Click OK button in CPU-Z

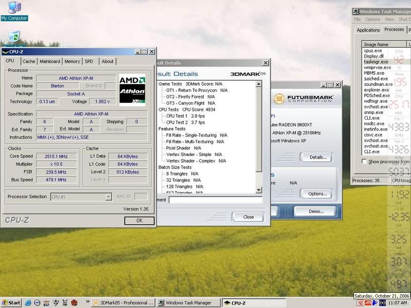pos(139,221)
